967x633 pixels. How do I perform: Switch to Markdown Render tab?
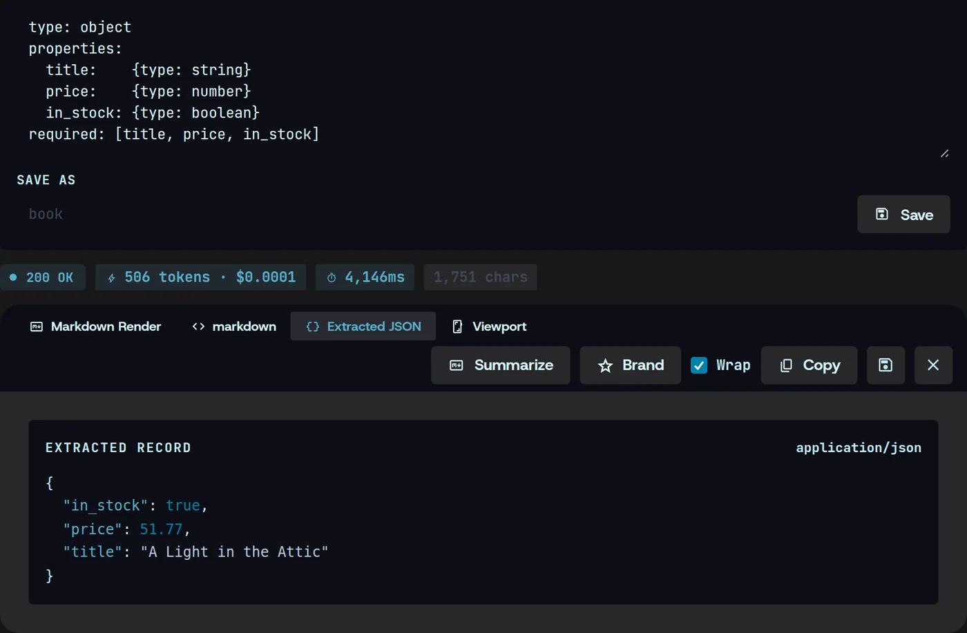pos(95,327)
